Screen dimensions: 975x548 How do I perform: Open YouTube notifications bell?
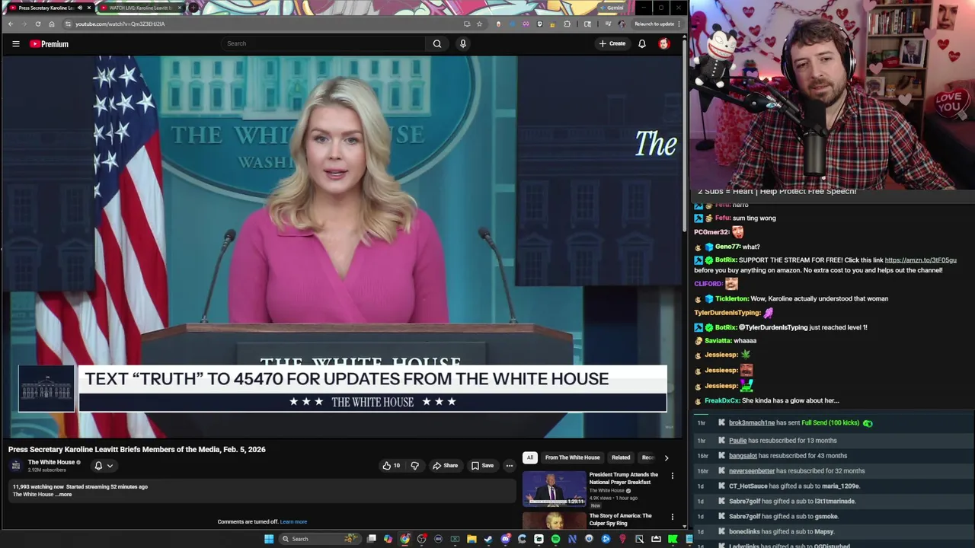[642, 43]
